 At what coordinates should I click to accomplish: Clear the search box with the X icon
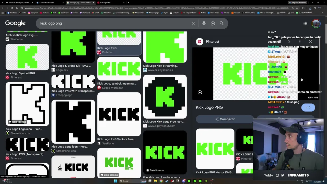tap(193, 24)
